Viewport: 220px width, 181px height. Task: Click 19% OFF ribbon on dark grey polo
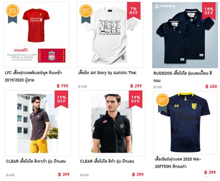click(61, 99)
